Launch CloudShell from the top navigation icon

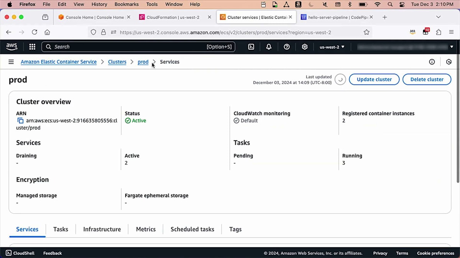click(251, 47)
